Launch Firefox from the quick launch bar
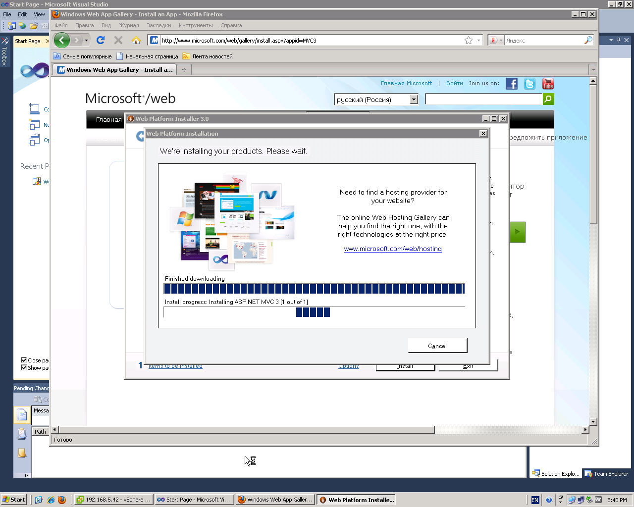 (61, 500)
